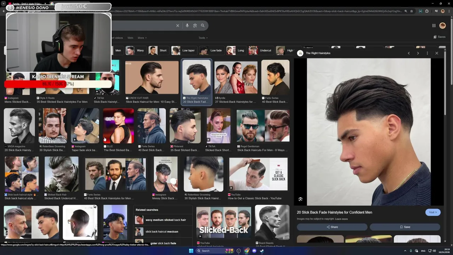Image resolution: width=453 pixels, height=255 pixels.
Task: Open the Windows Start menu
Action: click(x=191, y=251)
